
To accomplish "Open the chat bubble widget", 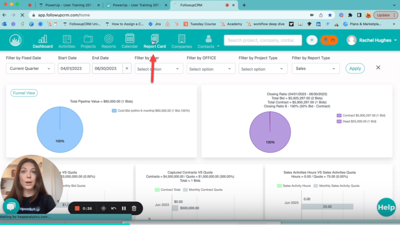I will coord(11,207).
